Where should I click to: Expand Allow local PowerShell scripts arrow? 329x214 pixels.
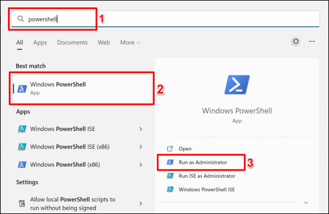point(141,203)
